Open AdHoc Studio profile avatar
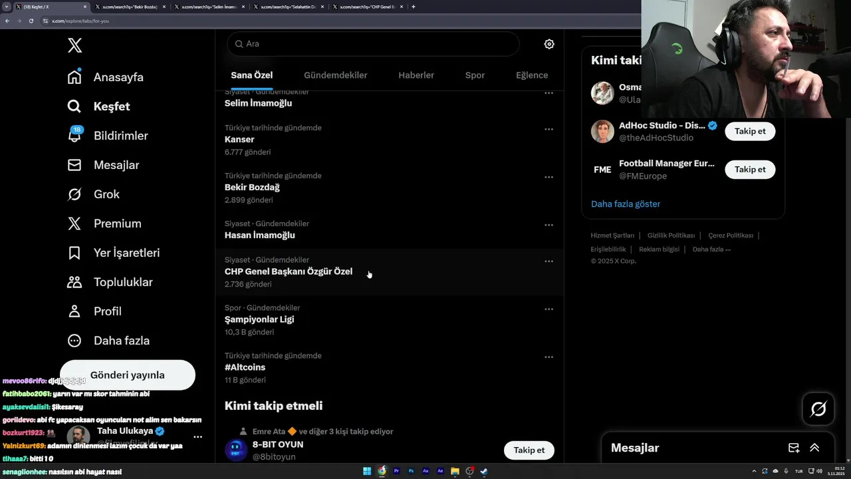 click(602, 131)
